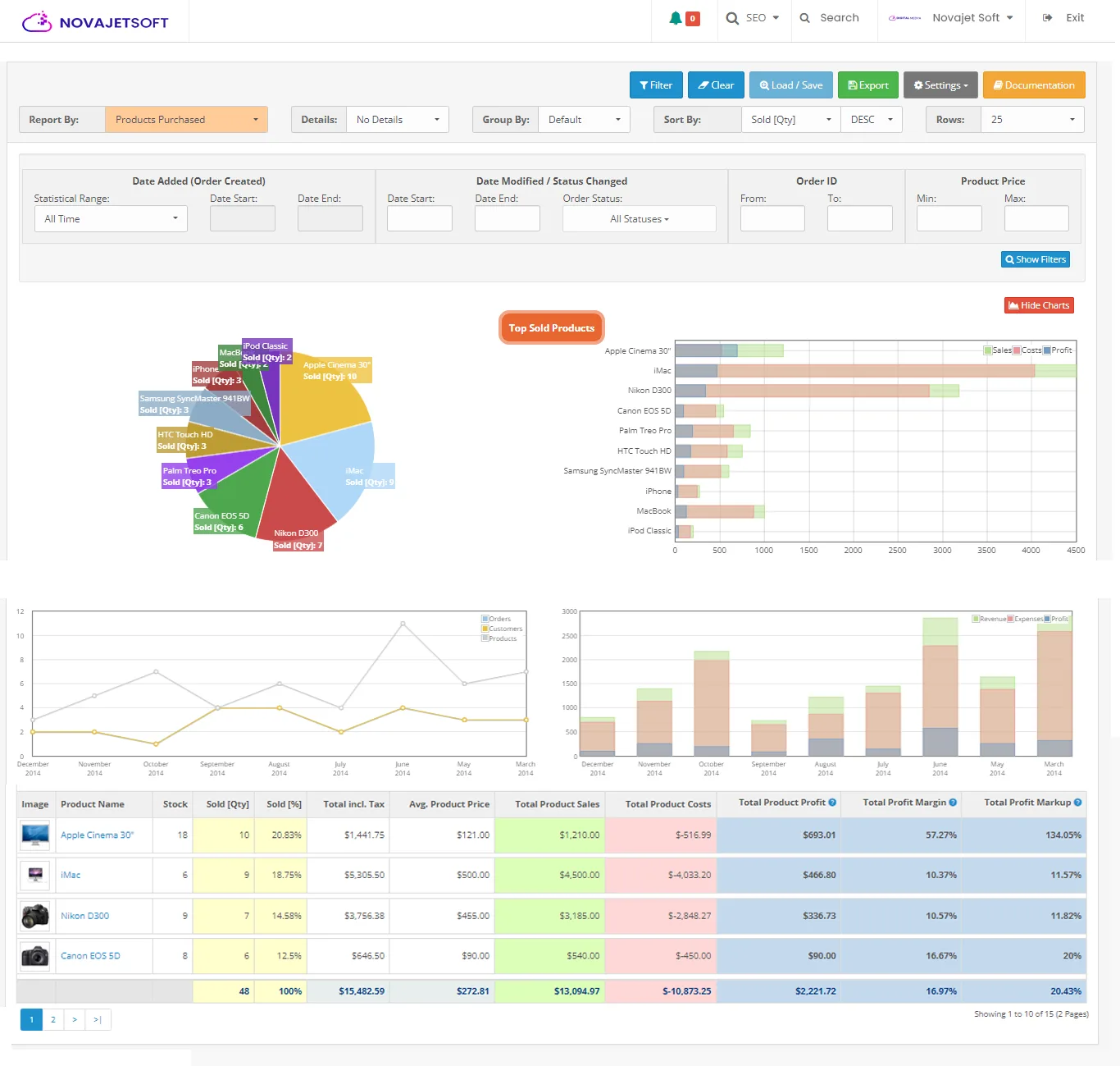Open the Canon EOS 5D product link

click(90, 956)
